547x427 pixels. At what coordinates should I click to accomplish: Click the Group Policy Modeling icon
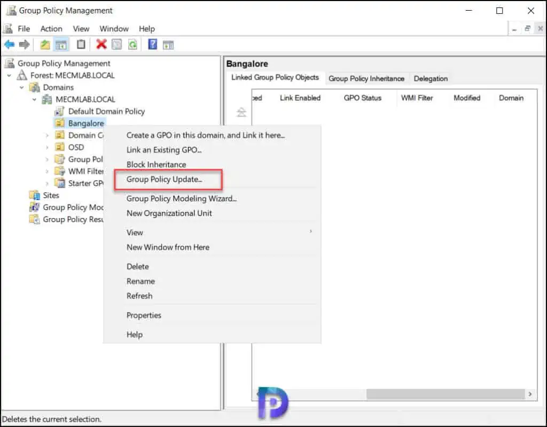34,207
